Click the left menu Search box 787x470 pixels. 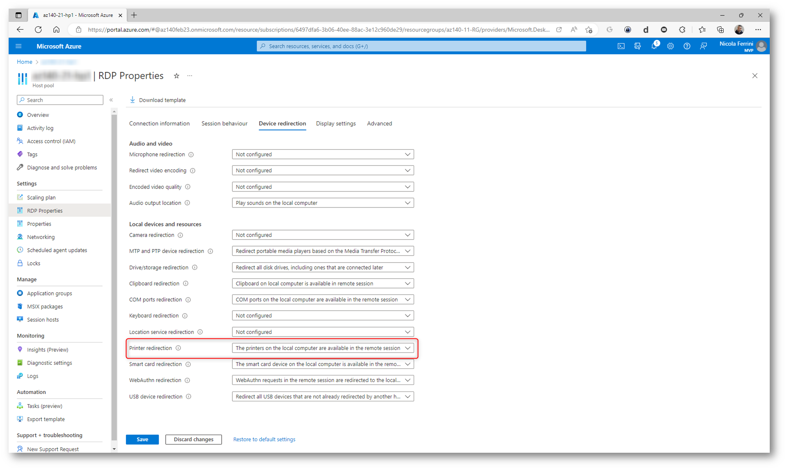point(60,100)
